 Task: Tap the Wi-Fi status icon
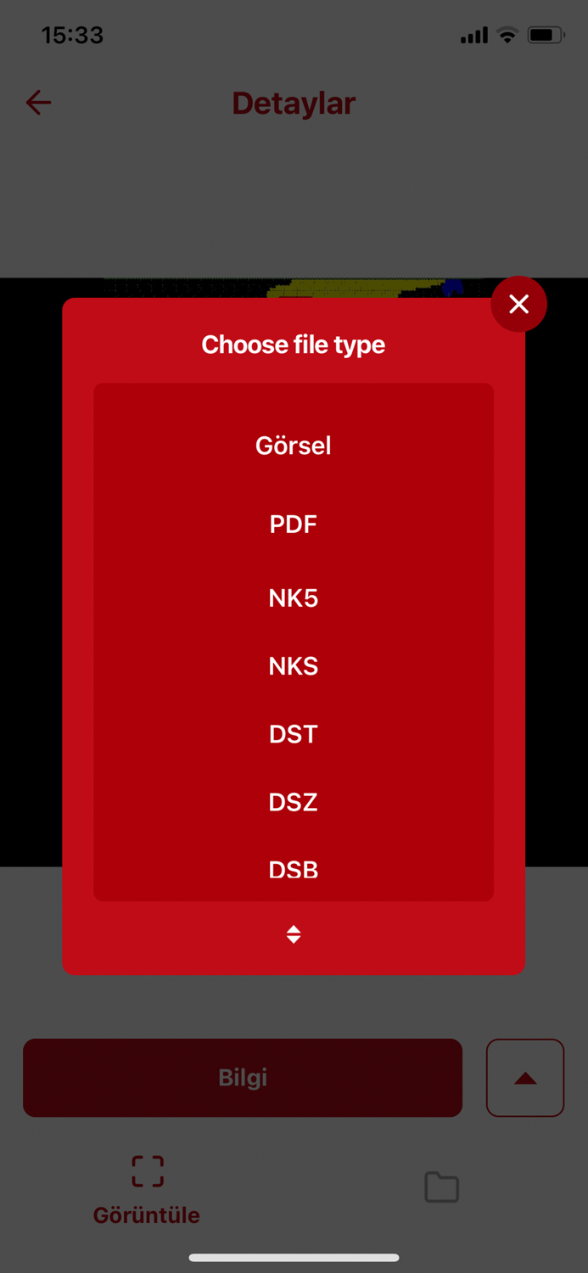click(507, 36)
